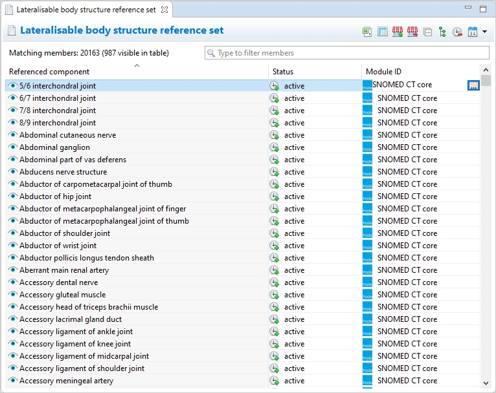This screenshot has height=393, width=496.
Task: Click the eye icon beside Abductor of hip joint
Action: (x=12, y=197)
